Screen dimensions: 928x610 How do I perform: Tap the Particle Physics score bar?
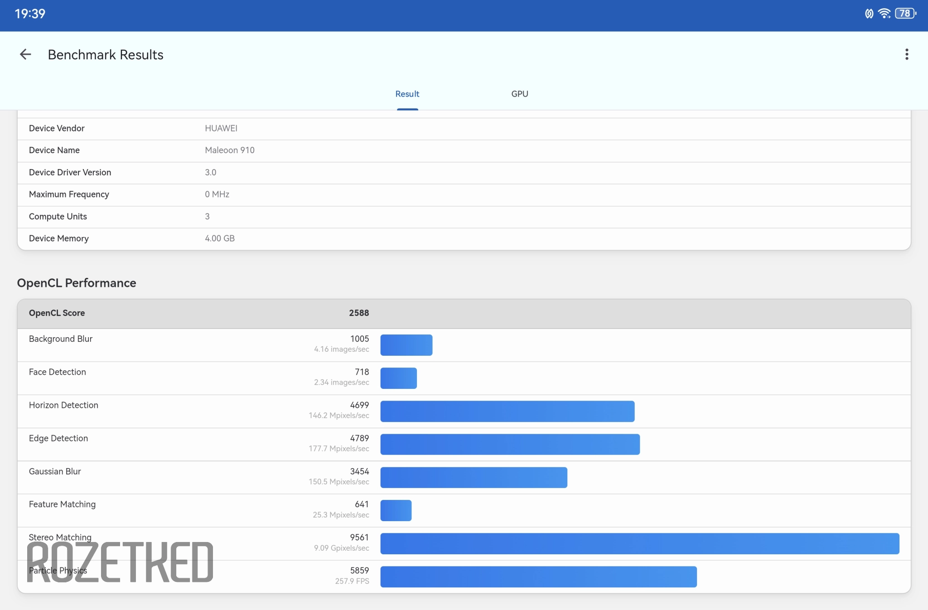pyautogui.click(x=538, y=576)
